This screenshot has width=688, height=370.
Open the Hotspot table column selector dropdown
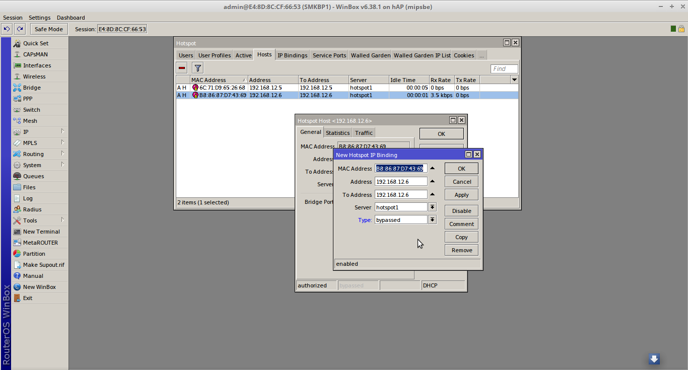514,80
